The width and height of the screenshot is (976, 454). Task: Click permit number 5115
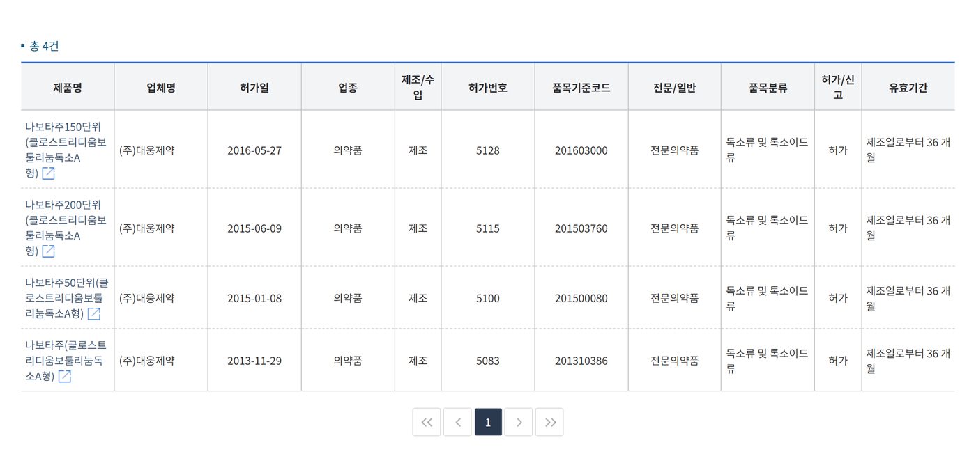coord(488,228)
